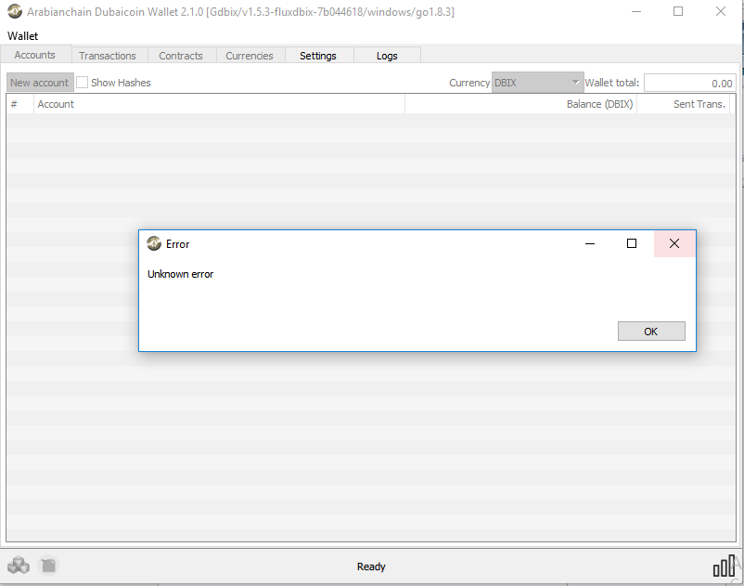Click the Sent Trans. column header
This screenshot has height=586, width=744.
click(x=684, y=104)
